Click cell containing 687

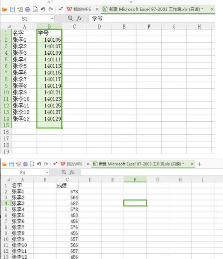click(x=68, y=204)
